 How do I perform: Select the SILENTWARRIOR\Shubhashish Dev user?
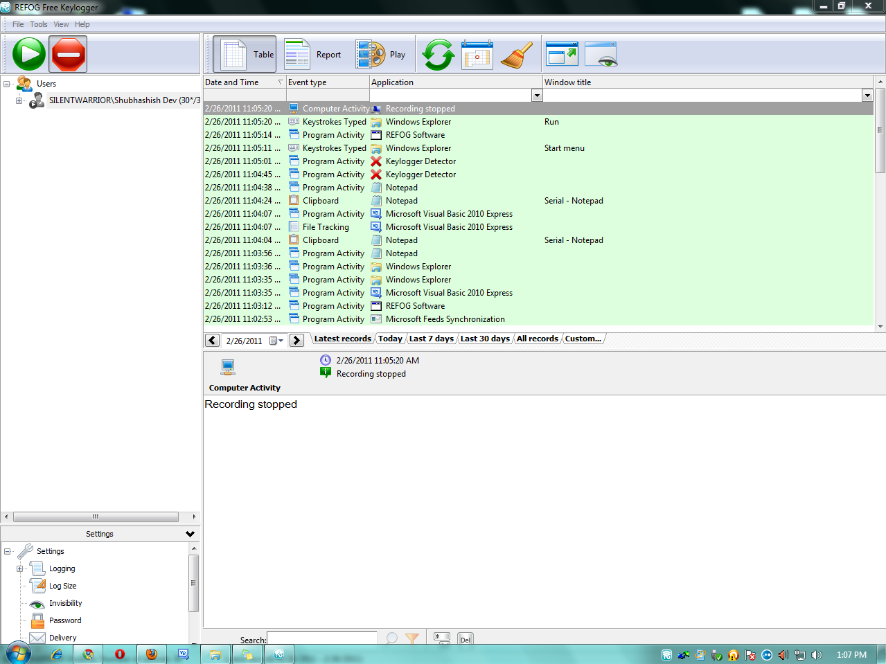point(124,100)
